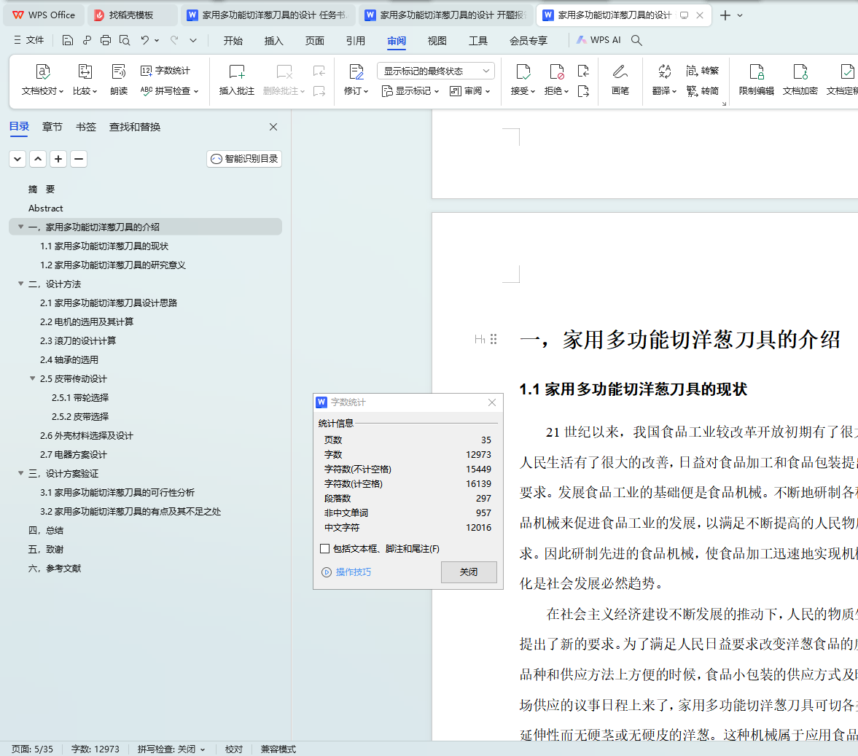Click the 拒绝 reject changes icon
The height and width of the screenshot is (756, 858).
coord(556,71)
